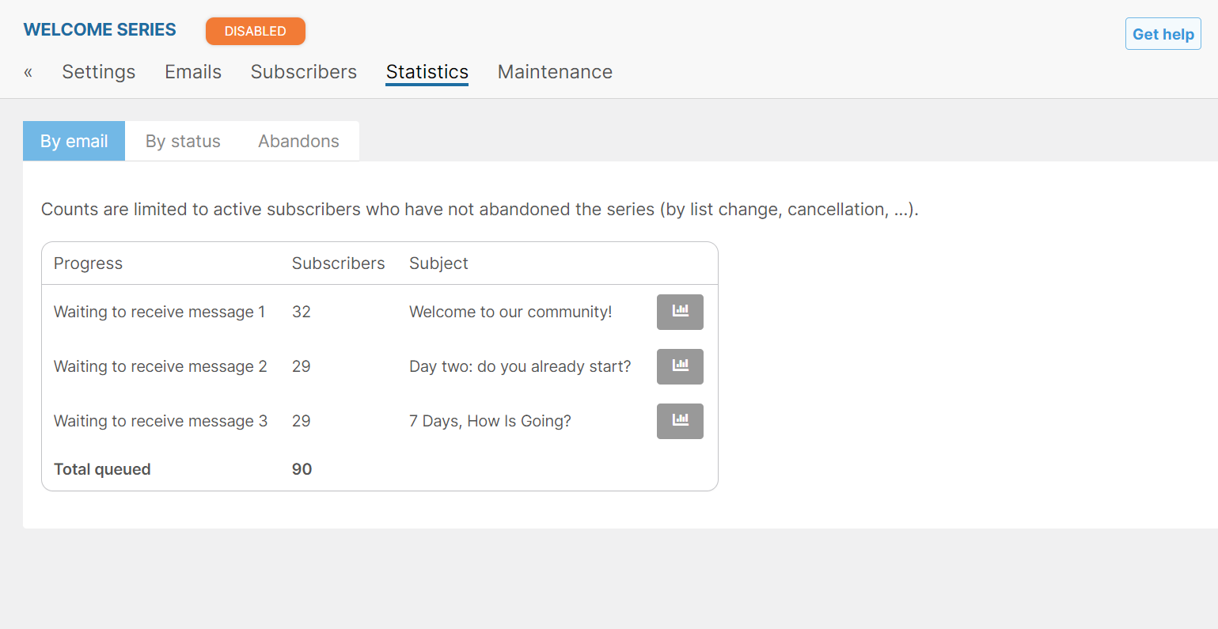Select Waiting to receive message 1 row
This screenshot has height=629, width=1218.
[380, 312]
